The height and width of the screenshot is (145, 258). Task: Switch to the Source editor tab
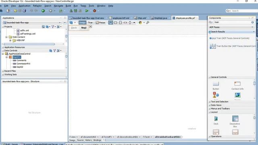[x=80, y=140]
